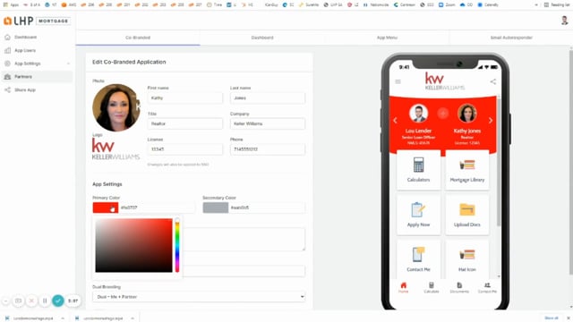Image resolution: width=573 pixels, height=322 pixels.
Task: Click Show all in downloads bar
Action: coord(552,318)
